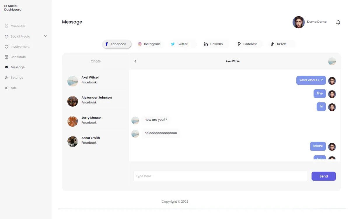
Task: Expand the Social Media submenu chevron
Action: [45, 36]
